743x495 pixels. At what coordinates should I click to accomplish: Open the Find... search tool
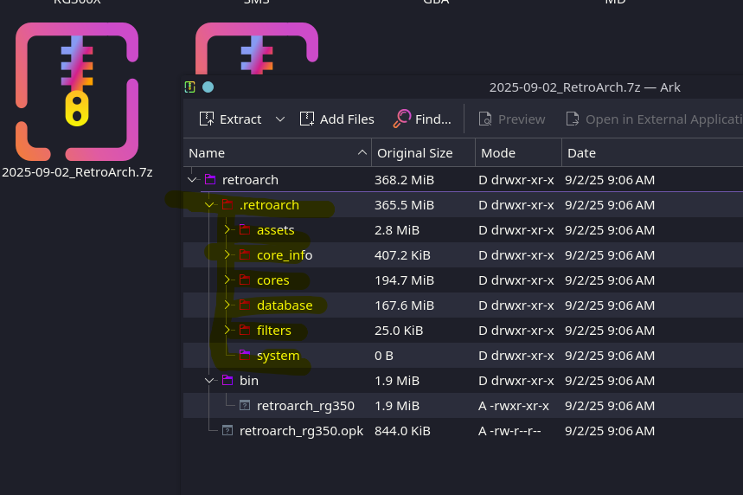[422, 119]
